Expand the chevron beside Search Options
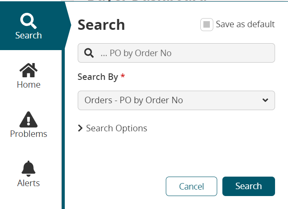The image size is (288, 209). tap(80, 128)
